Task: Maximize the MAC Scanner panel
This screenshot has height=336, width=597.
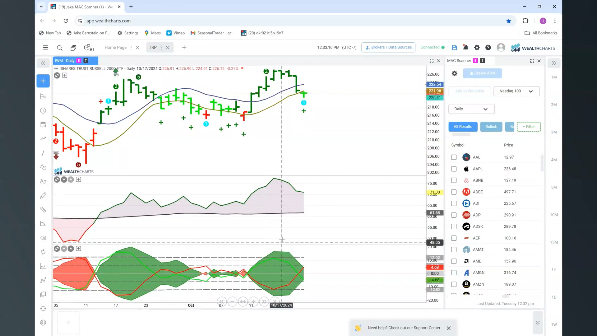Action: tap(532, 61)
